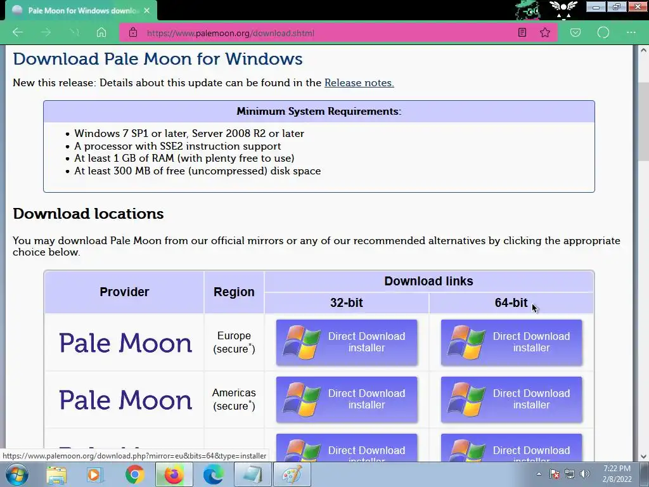
Task: Click the Provider column header
Action: point(124,292)
